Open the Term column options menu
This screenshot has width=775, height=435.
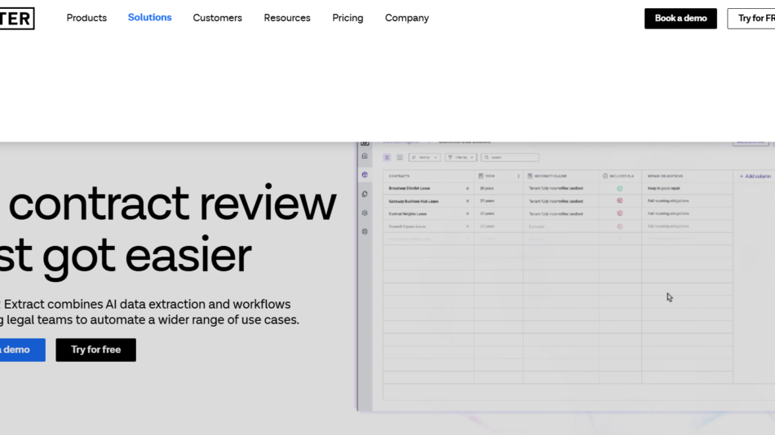pos(518,176)
